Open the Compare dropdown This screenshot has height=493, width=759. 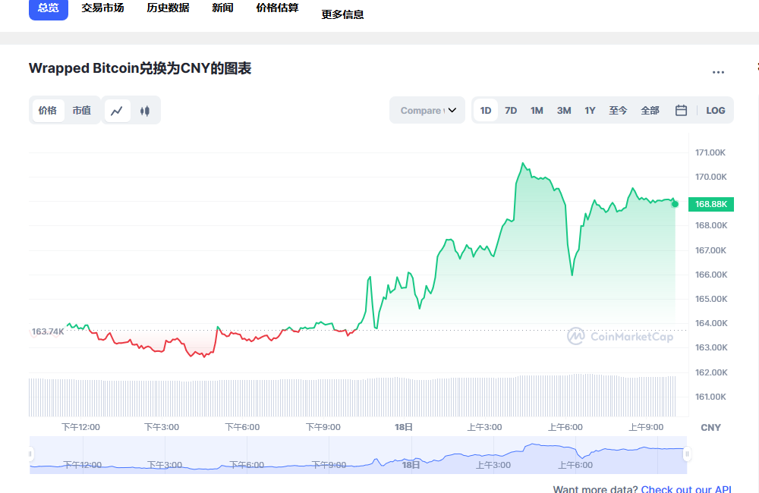427,110
